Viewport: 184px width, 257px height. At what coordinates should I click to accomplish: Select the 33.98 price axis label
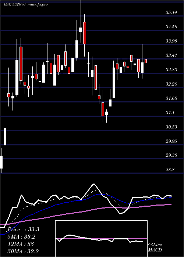(171, 41)
